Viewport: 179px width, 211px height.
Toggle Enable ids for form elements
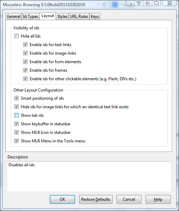[25, 62]
